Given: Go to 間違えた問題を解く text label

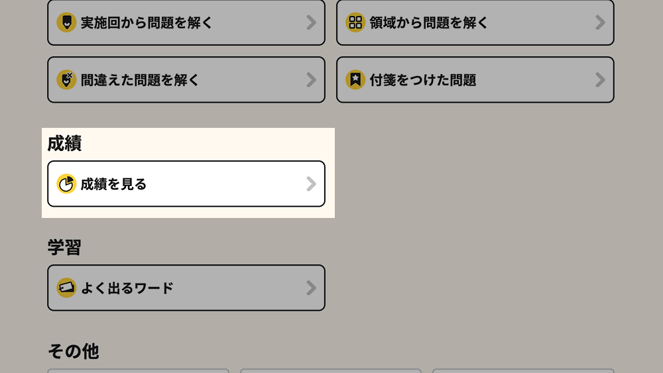Looking at the screenshot, I should tap(140, 81).
